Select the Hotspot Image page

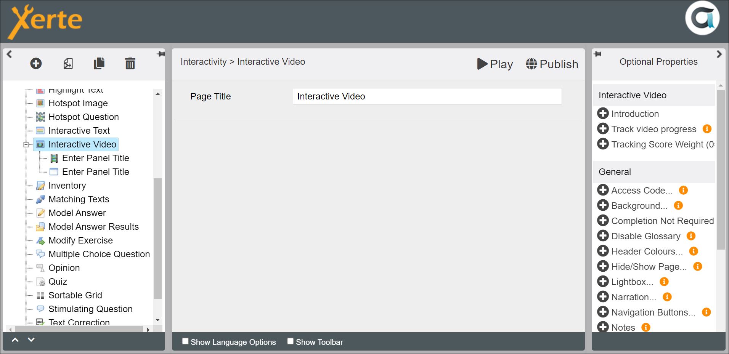click(x=78, y=103)
